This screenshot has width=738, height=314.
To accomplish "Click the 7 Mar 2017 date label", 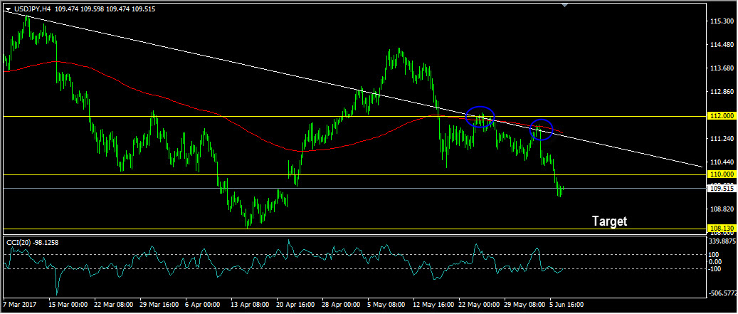I will click(19, 305).
